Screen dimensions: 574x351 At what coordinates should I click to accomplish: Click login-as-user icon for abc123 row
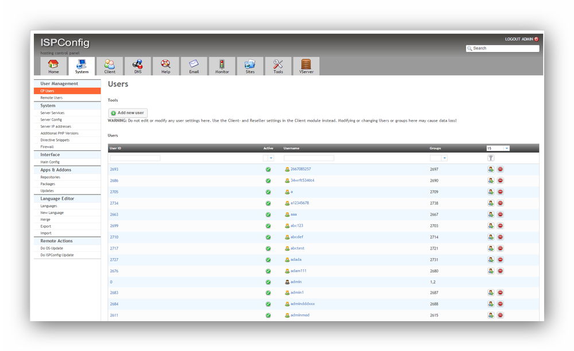491,226
